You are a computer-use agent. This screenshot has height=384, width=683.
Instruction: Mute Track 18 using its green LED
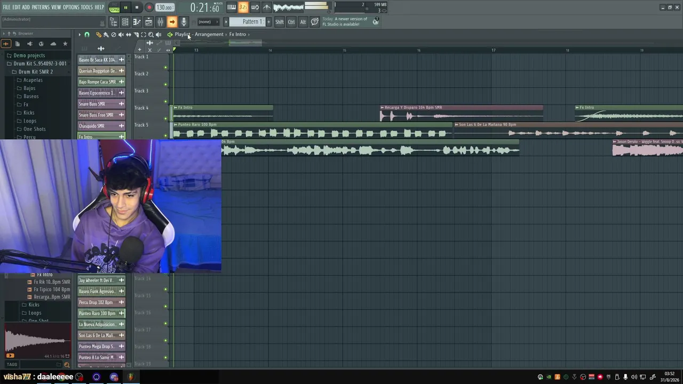(x=165, y=357)
